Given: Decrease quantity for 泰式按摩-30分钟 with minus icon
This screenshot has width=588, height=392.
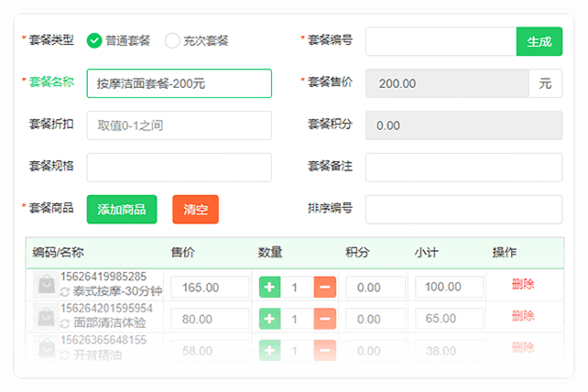Looking at the screenshot, I should pyautogui.click(x=325, y=288).
